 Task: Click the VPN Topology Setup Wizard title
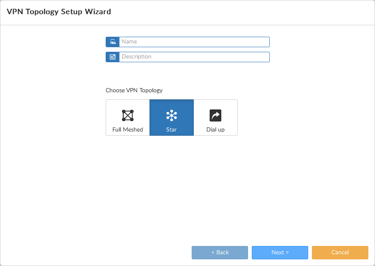tap(58, 12)
